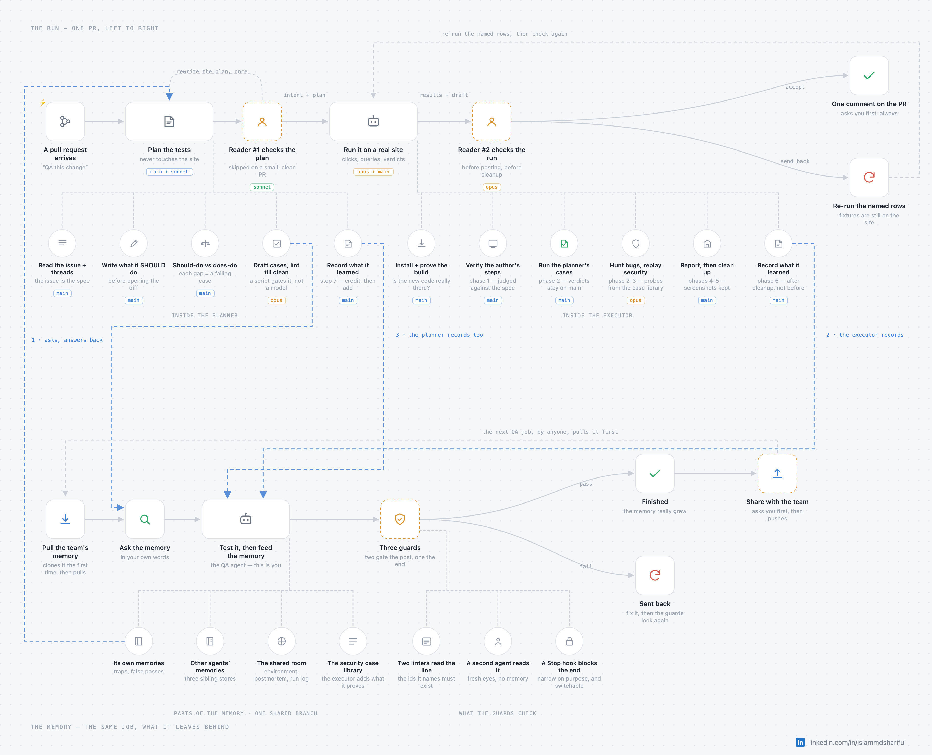Click the Hunt bugs, replay security shield icon
The image size is (932, 755).
coord(635,244)
